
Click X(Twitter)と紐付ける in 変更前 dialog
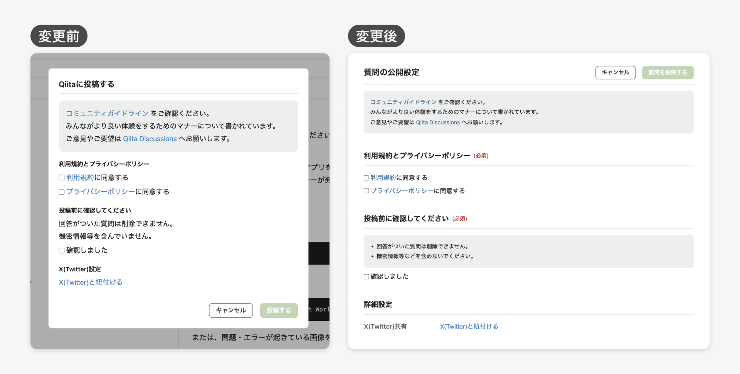tap(90, 282)
